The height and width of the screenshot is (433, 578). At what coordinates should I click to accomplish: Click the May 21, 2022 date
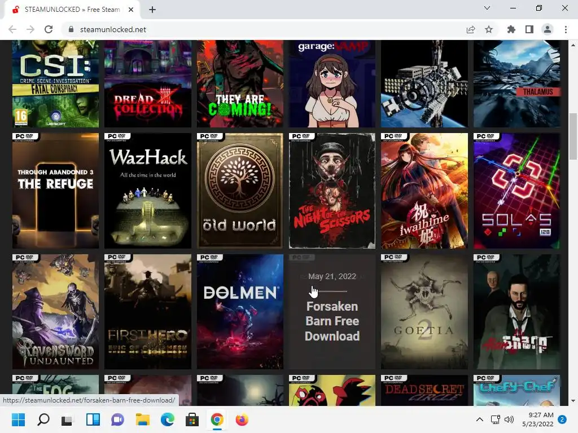332,276
